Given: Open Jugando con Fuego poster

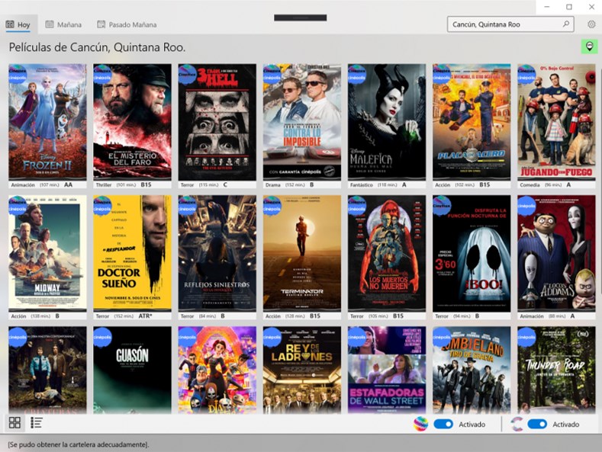Looking at the screenshot, I should coord(557,122).
